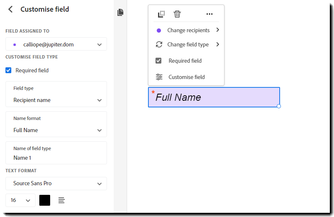Image resolution: width=334 pixels, height=217 pixels.
Task: Click the text alignment icon
Action: click(x=61, y=200)
